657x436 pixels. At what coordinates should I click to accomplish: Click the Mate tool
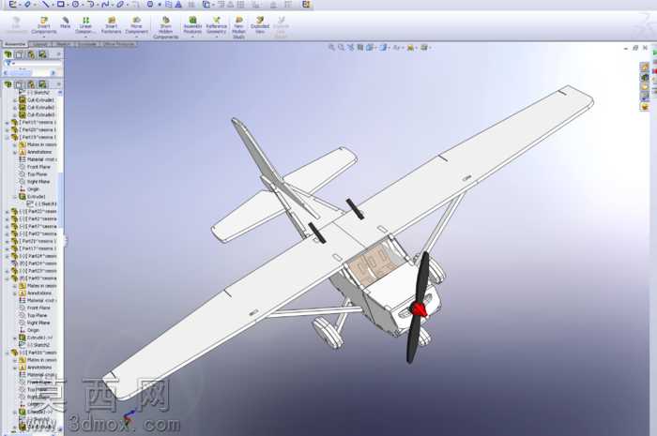(x=66, y=23)
